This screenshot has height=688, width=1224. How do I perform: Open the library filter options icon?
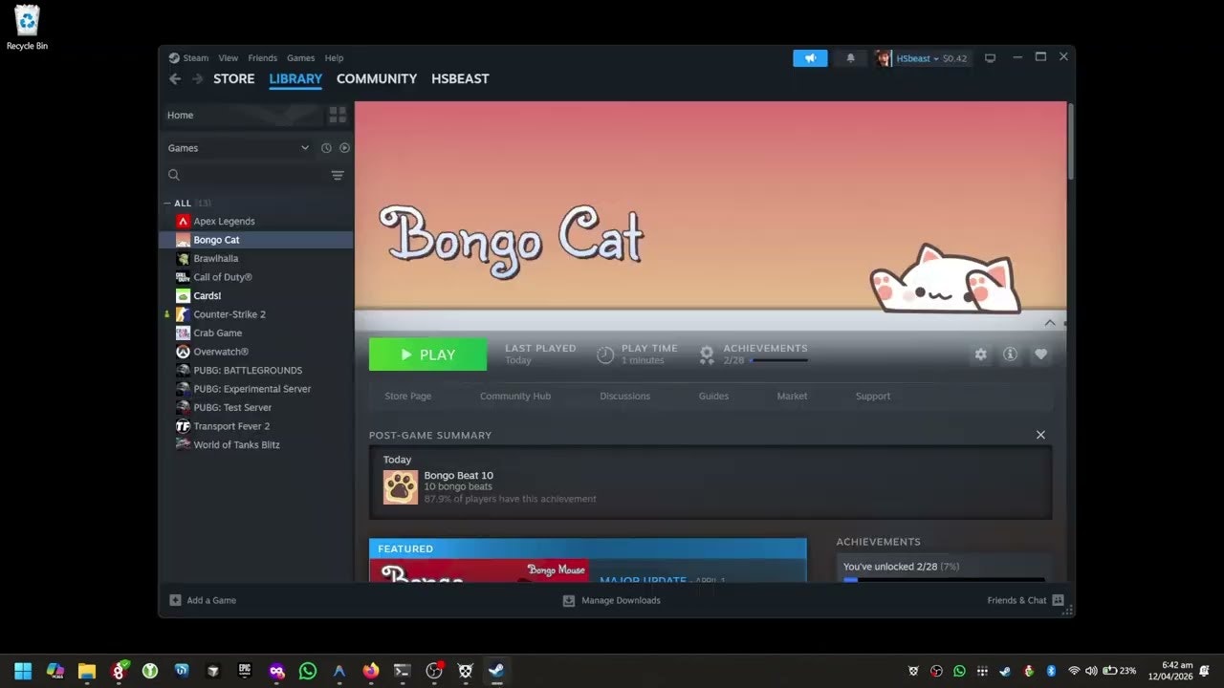(338, 175)
